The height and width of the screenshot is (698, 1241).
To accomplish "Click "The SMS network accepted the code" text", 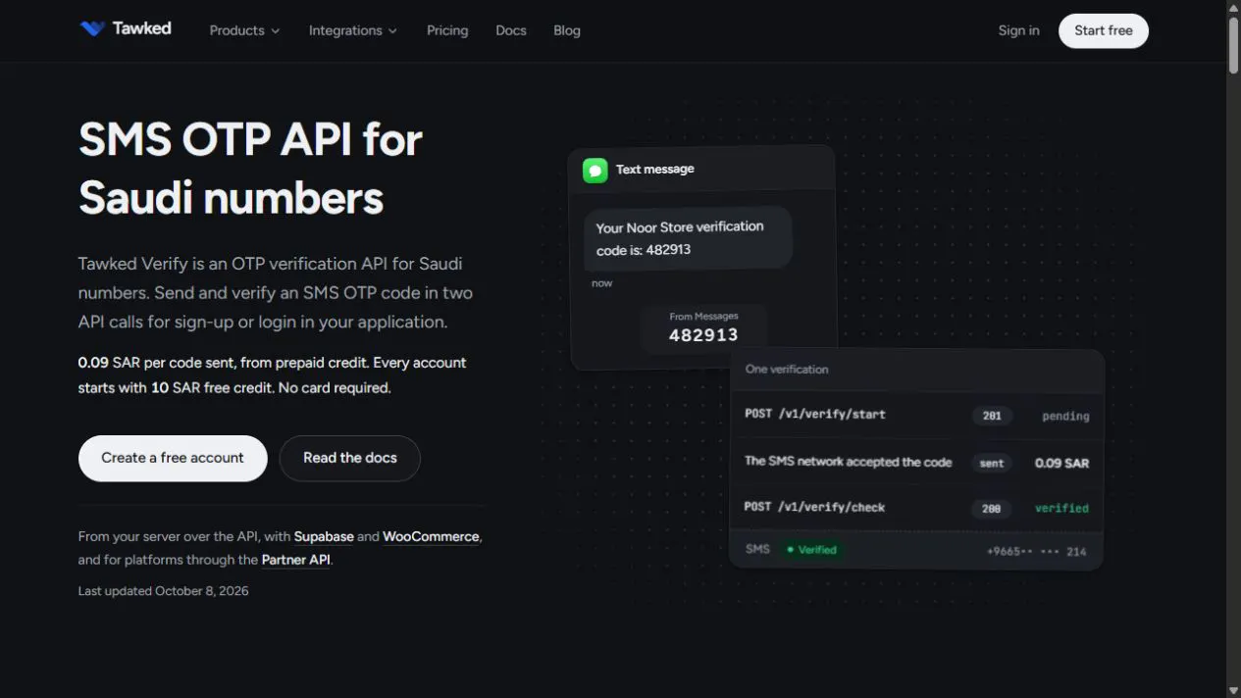I will coord(849,461).
